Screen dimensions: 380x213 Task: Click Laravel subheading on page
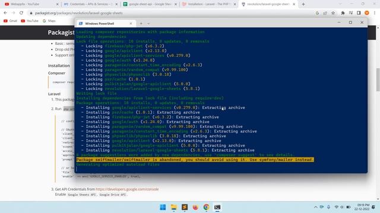(x=54, y=93)
